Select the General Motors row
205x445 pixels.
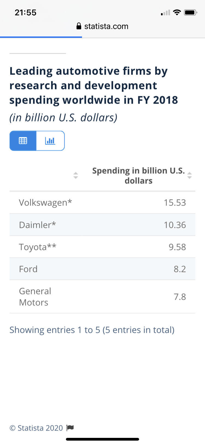coord(102,297)
